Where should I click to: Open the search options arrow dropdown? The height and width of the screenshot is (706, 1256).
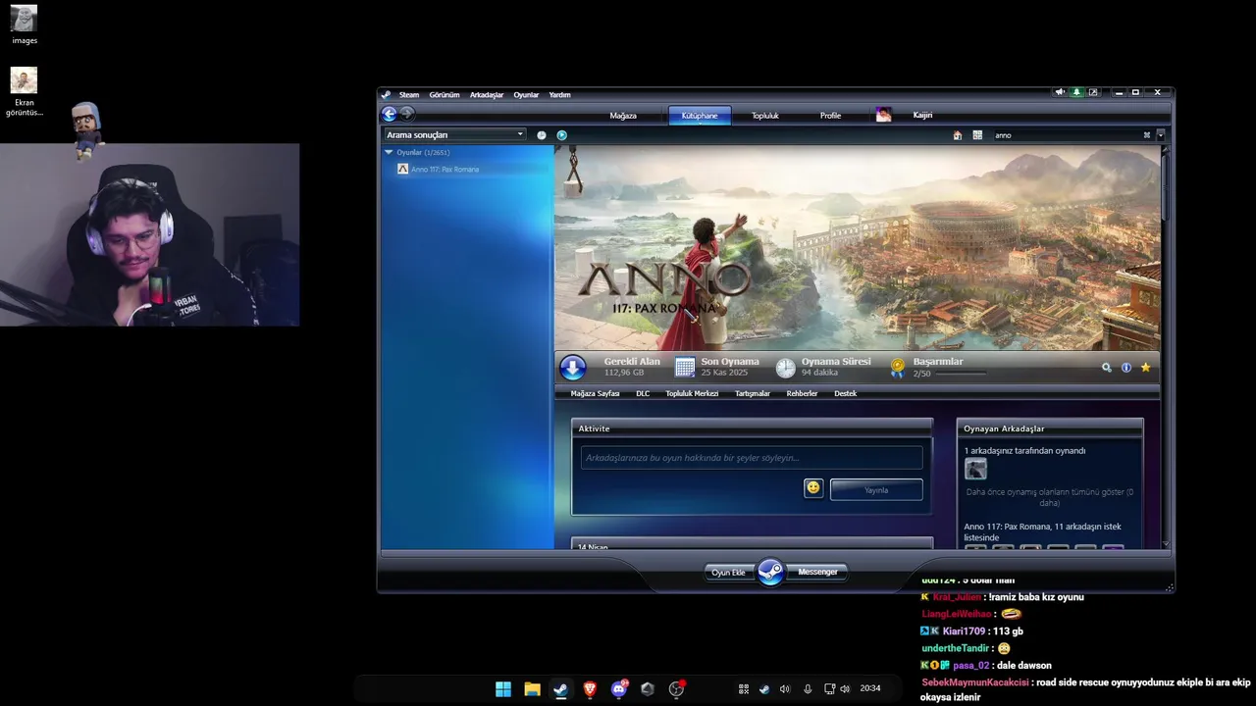tap(1160, 135)
